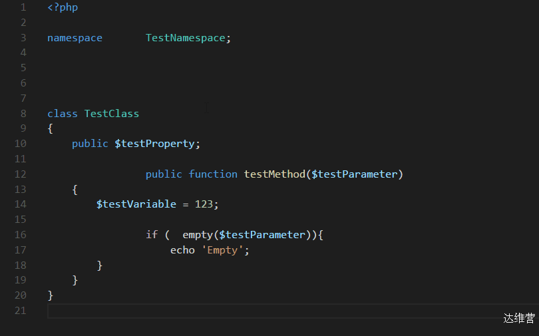
Task: Click line number 1 in the gutter
Action: (23, 7)
